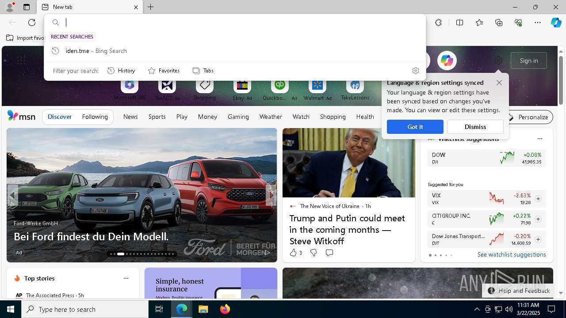Select the Following tab
566x318 pixels.
[95, 117]
